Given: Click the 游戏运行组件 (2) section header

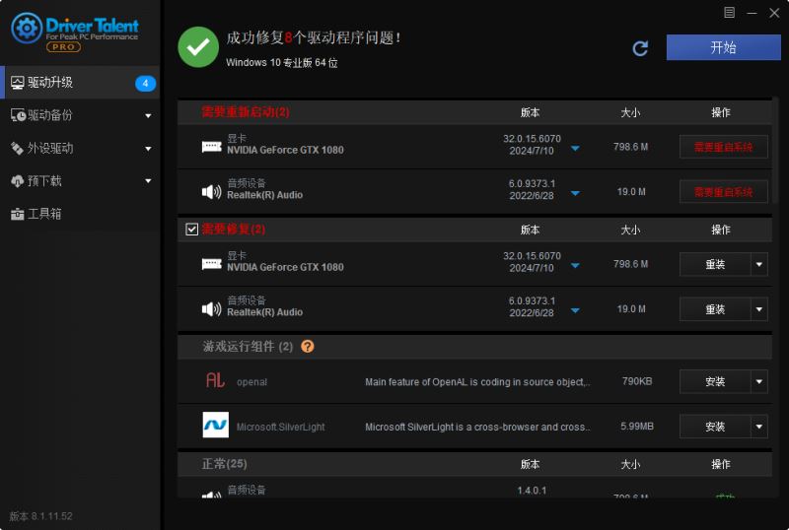Looking at the screenshot, I should (x=474, y=347).
